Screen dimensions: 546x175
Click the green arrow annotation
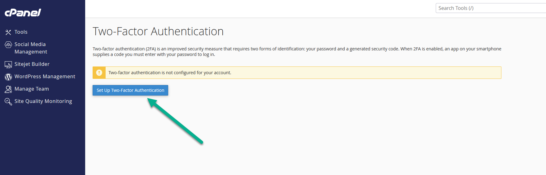[175, 121]
